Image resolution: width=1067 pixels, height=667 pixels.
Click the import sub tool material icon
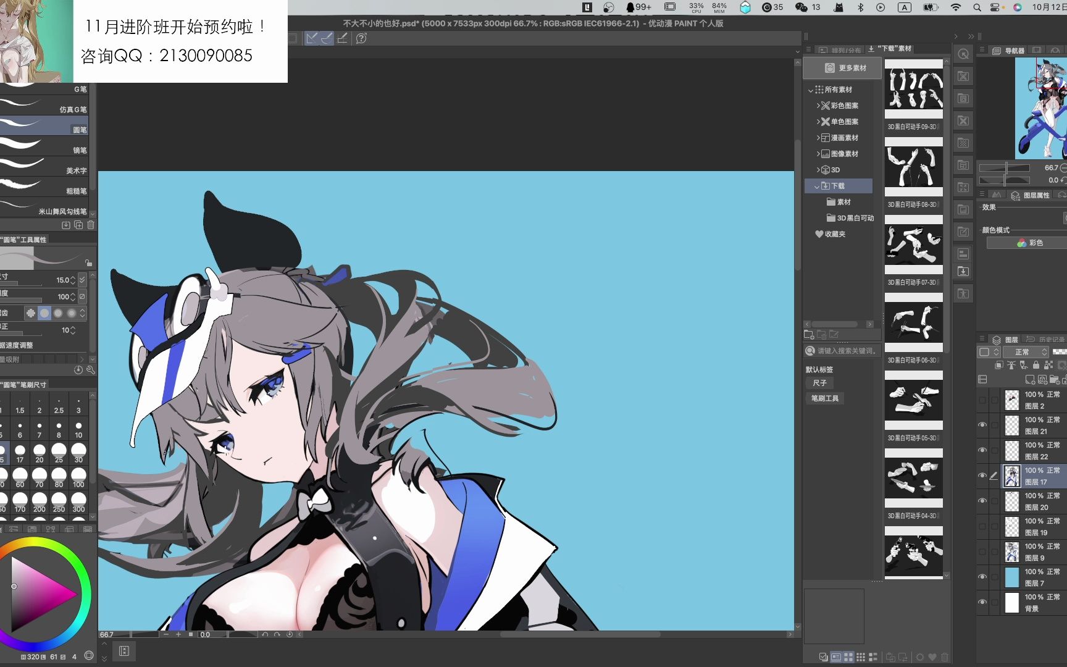coord(66,225)
